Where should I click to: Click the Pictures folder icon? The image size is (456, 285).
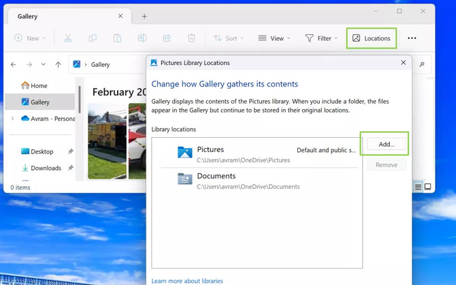click(185, 152)
